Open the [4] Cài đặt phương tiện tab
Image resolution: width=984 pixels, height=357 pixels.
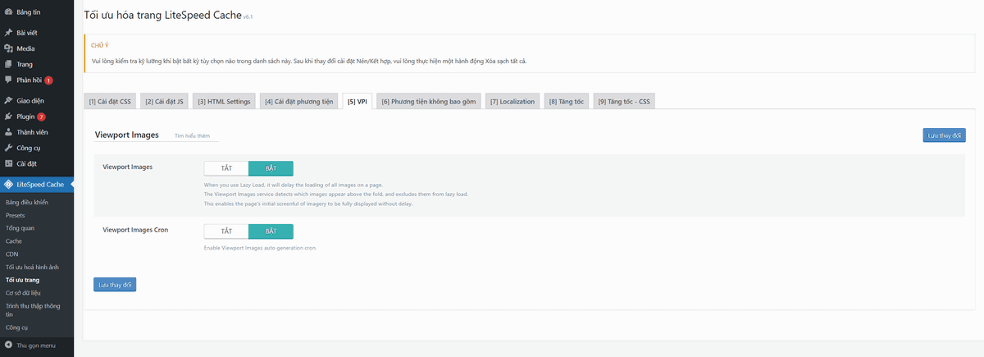298,102
